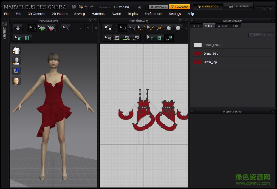Expand the 3D window toolbar overflow chevron

tap(81, 28)
